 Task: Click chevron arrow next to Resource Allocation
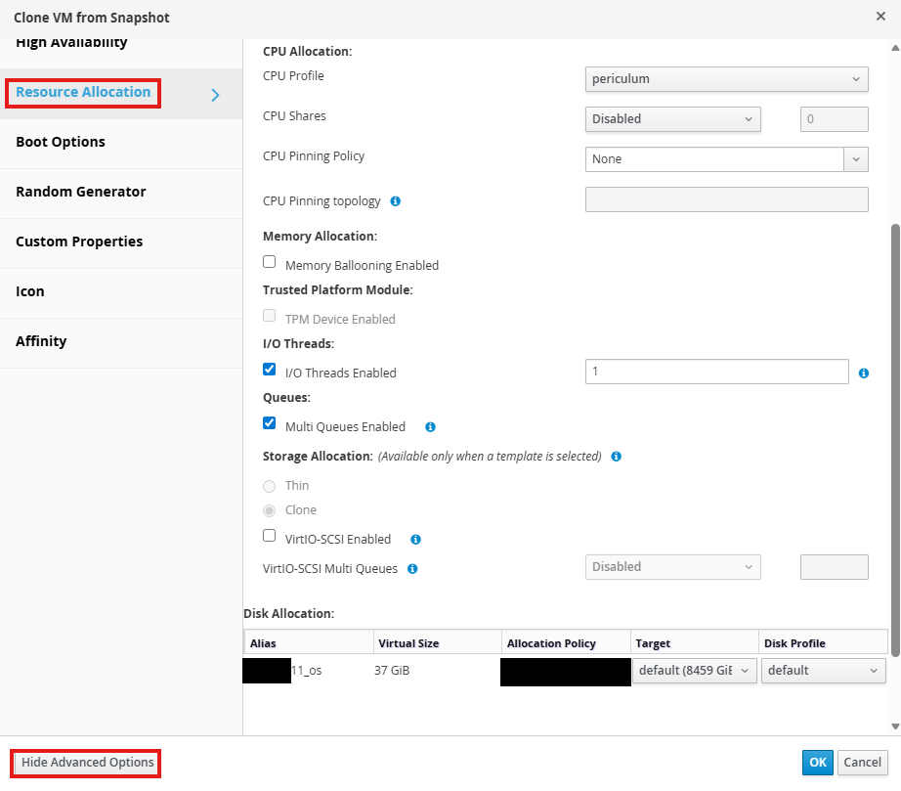[x=216, y=95]
